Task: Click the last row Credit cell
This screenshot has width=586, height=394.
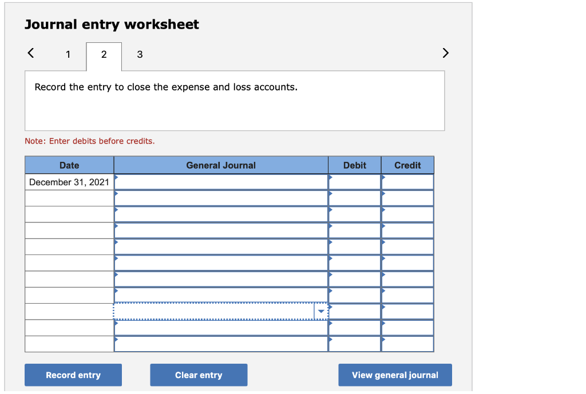Action: 407,344
